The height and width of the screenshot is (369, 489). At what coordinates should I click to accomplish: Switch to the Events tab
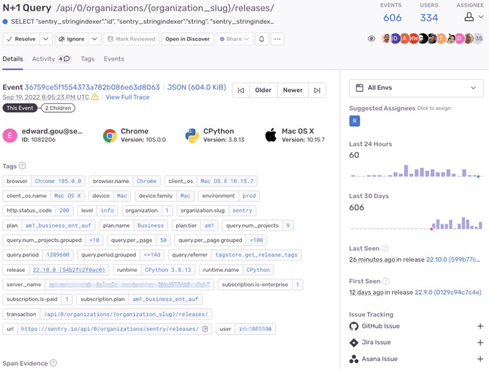click(114, 59)
